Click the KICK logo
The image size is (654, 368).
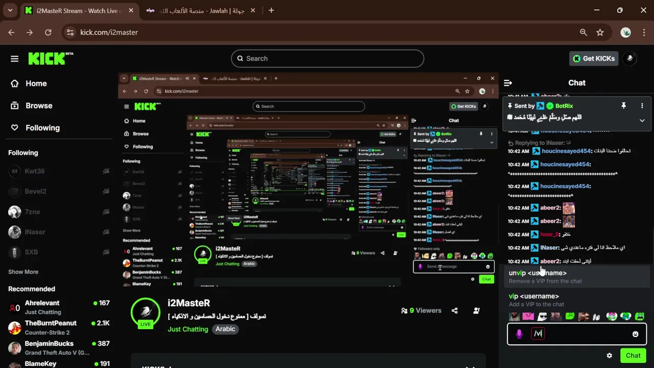point(50,58)
